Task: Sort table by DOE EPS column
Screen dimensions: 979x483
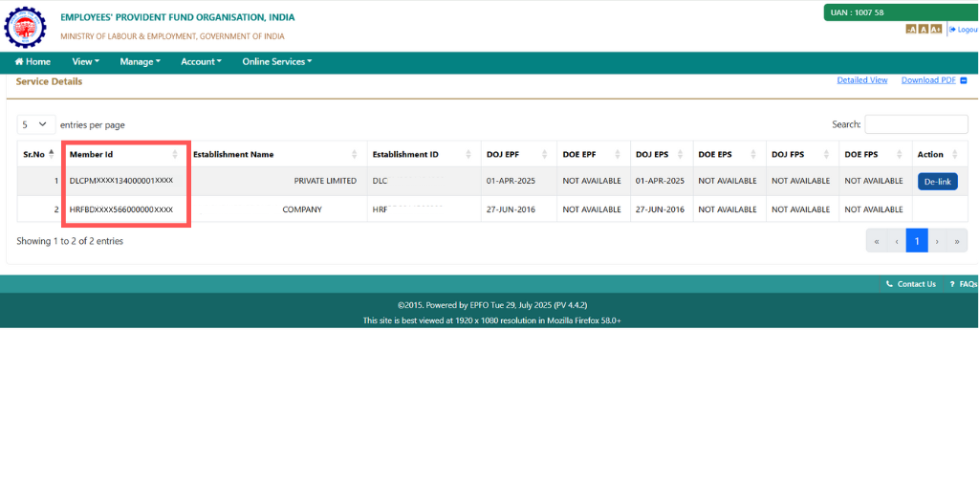Action: [729, 154]
